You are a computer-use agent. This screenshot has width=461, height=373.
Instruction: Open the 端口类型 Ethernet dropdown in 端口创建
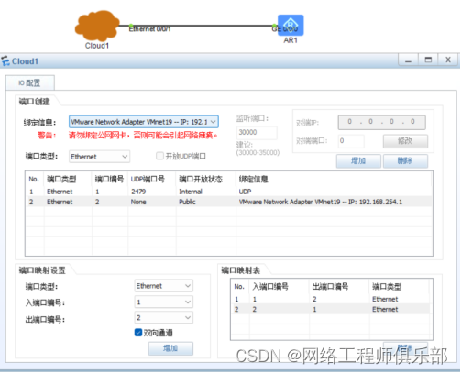tap(99, 157)
